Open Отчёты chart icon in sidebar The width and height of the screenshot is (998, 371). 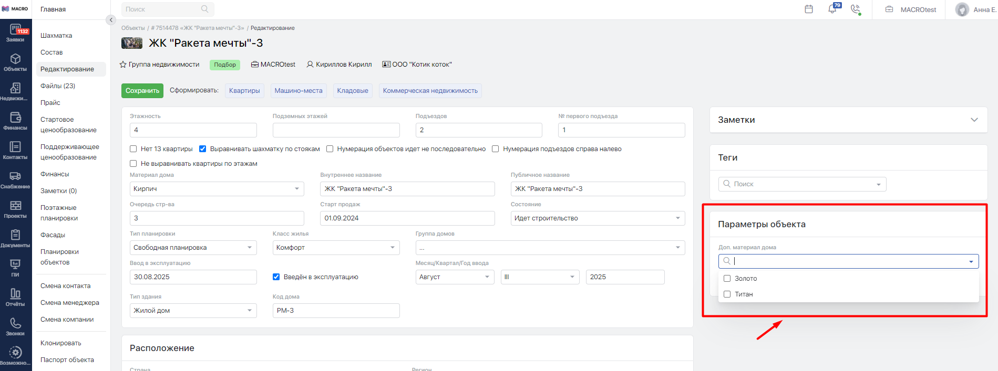click(15, 297)
